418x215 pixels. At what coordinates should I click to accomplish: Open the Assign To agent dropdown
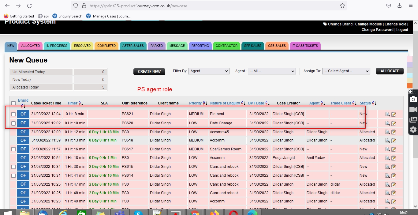[x=346, y=71]
